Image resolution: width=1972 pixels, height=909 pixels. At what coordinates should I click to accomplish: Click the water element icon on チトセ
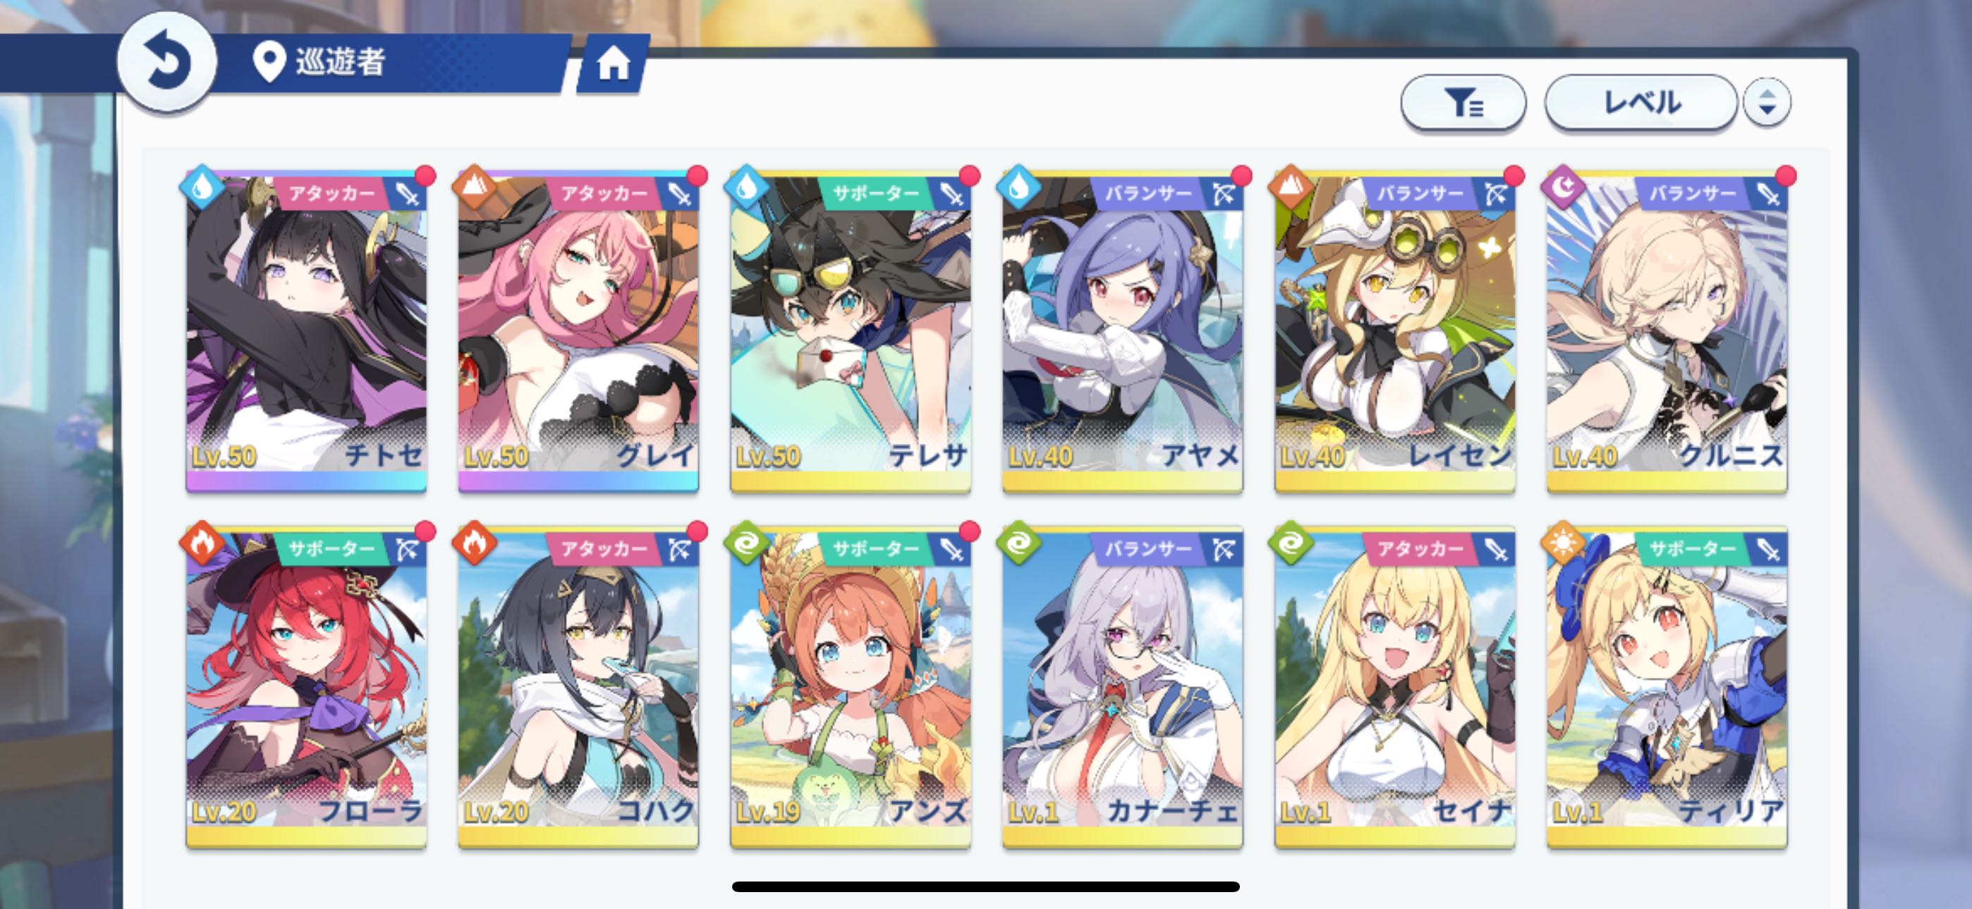[x=202, y=188]
